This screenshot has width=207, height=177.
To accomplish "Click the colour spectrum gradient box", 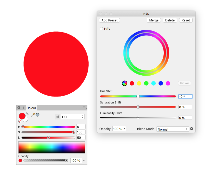I will tap(52, 147).
